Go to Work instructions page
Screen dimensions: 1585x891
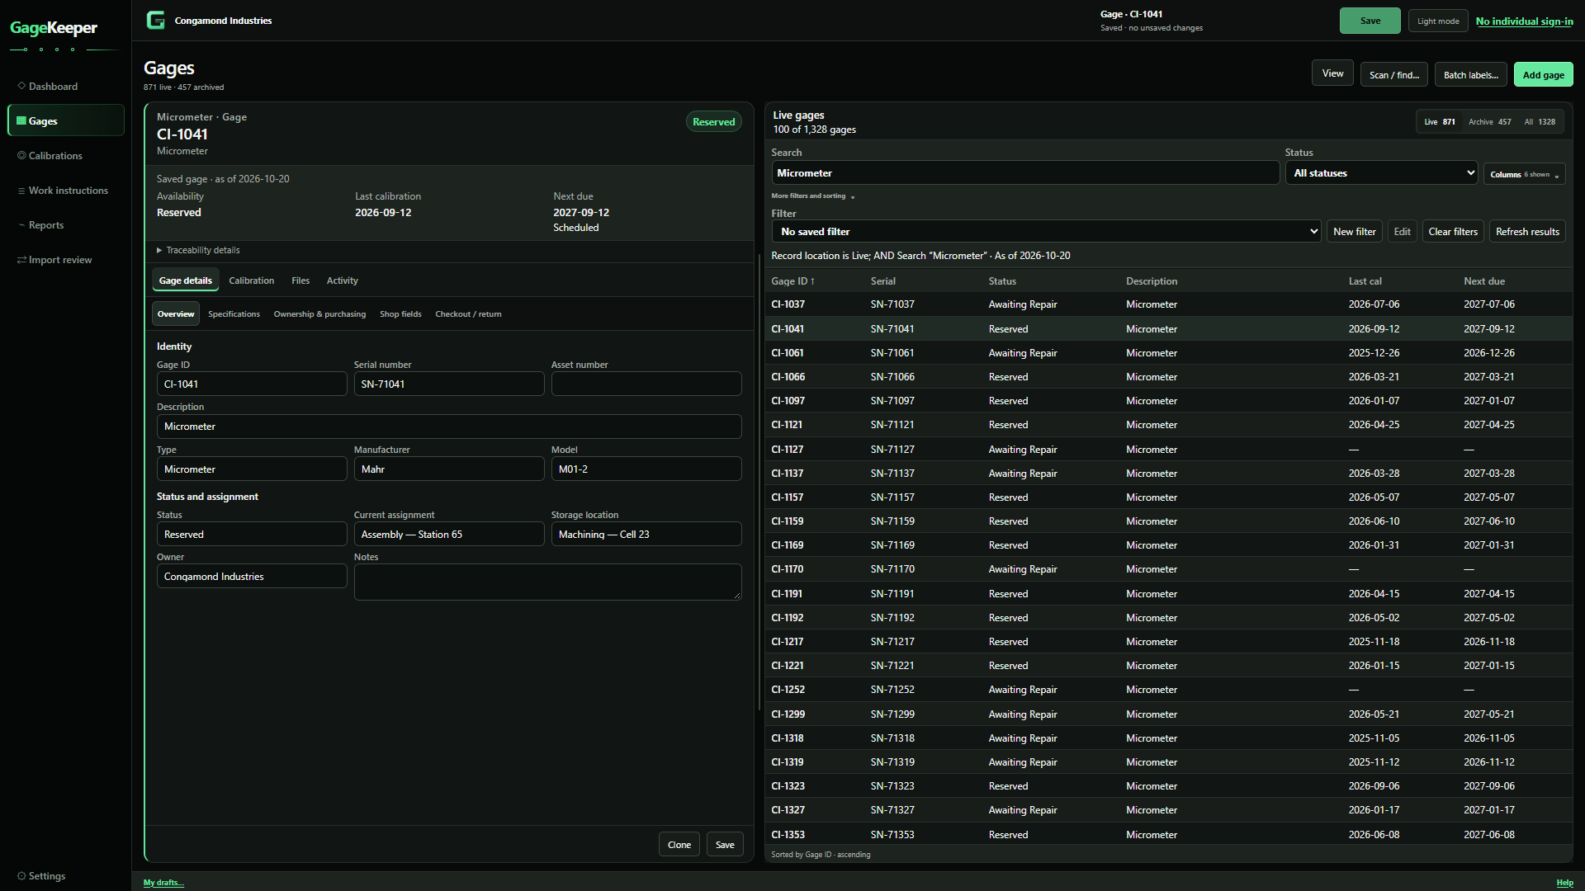tap(66, 190)
